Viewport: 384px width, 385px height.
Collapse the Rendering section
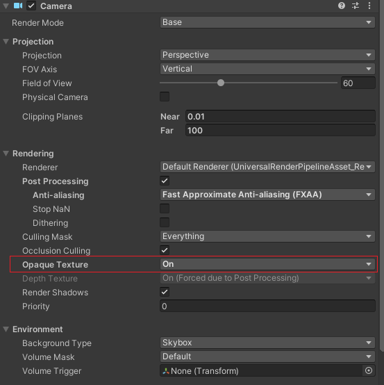6,154
